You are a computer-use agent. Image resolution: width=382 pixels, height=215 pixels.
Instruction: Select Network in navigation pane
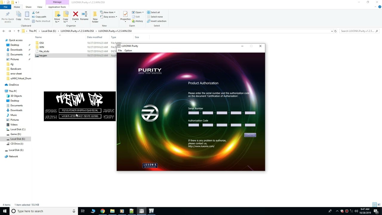pos(13,156)
